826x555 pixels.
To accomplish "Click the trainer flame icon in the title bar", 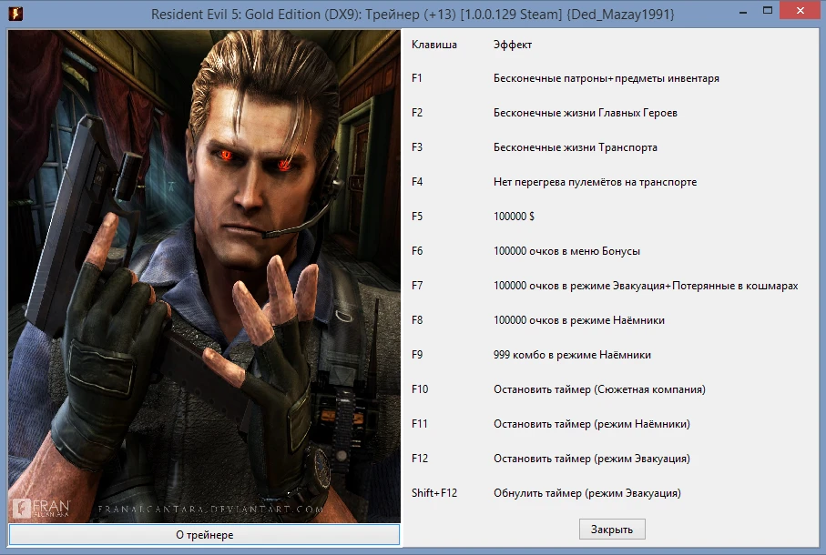I will (x=15, y=13).
